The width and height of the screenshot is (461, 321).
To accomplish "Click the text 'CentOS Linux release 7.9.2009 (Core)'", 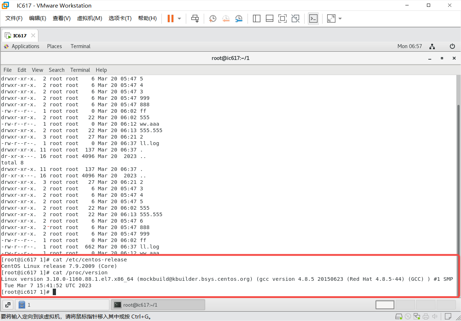I will point(59,266).
